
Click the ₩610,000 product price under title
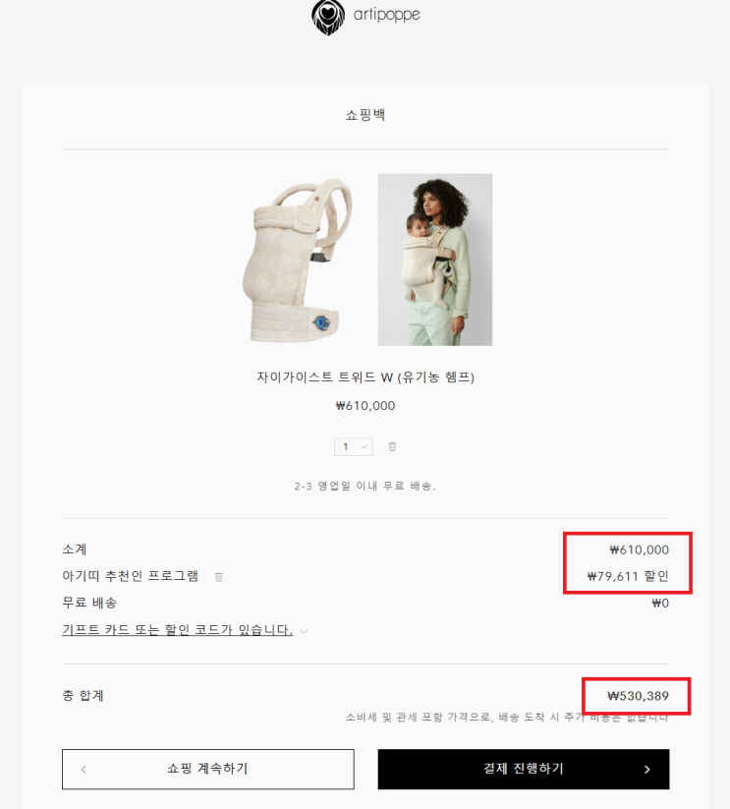pyautogui.click(x=365, y=406)
